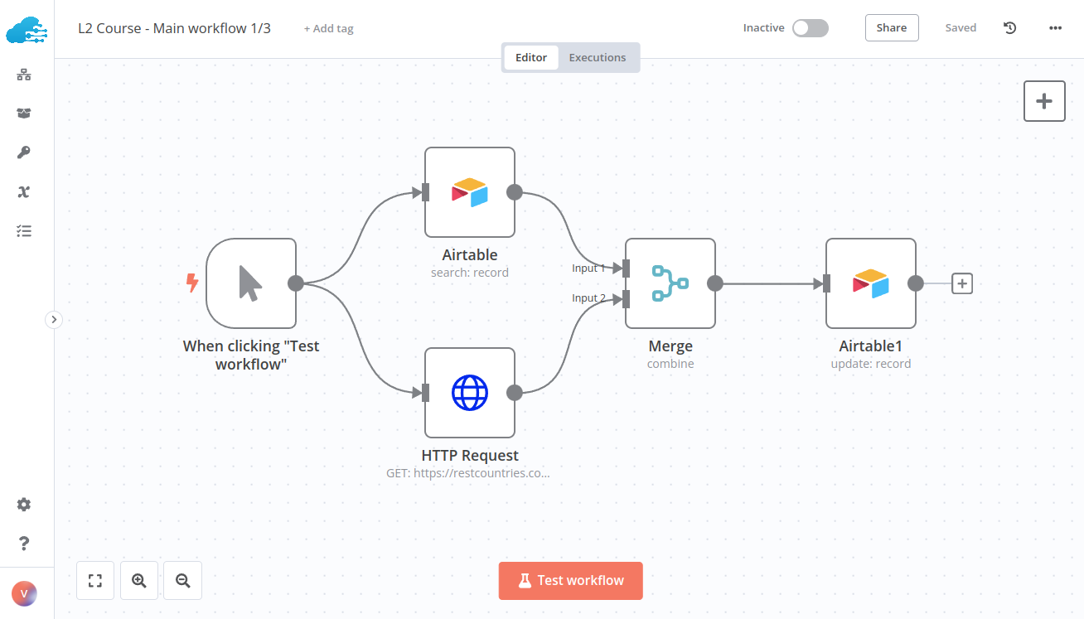Screen dimensions: 1084x619
Task: Run the workflow with Test workflow button
Action: [570, 580]
